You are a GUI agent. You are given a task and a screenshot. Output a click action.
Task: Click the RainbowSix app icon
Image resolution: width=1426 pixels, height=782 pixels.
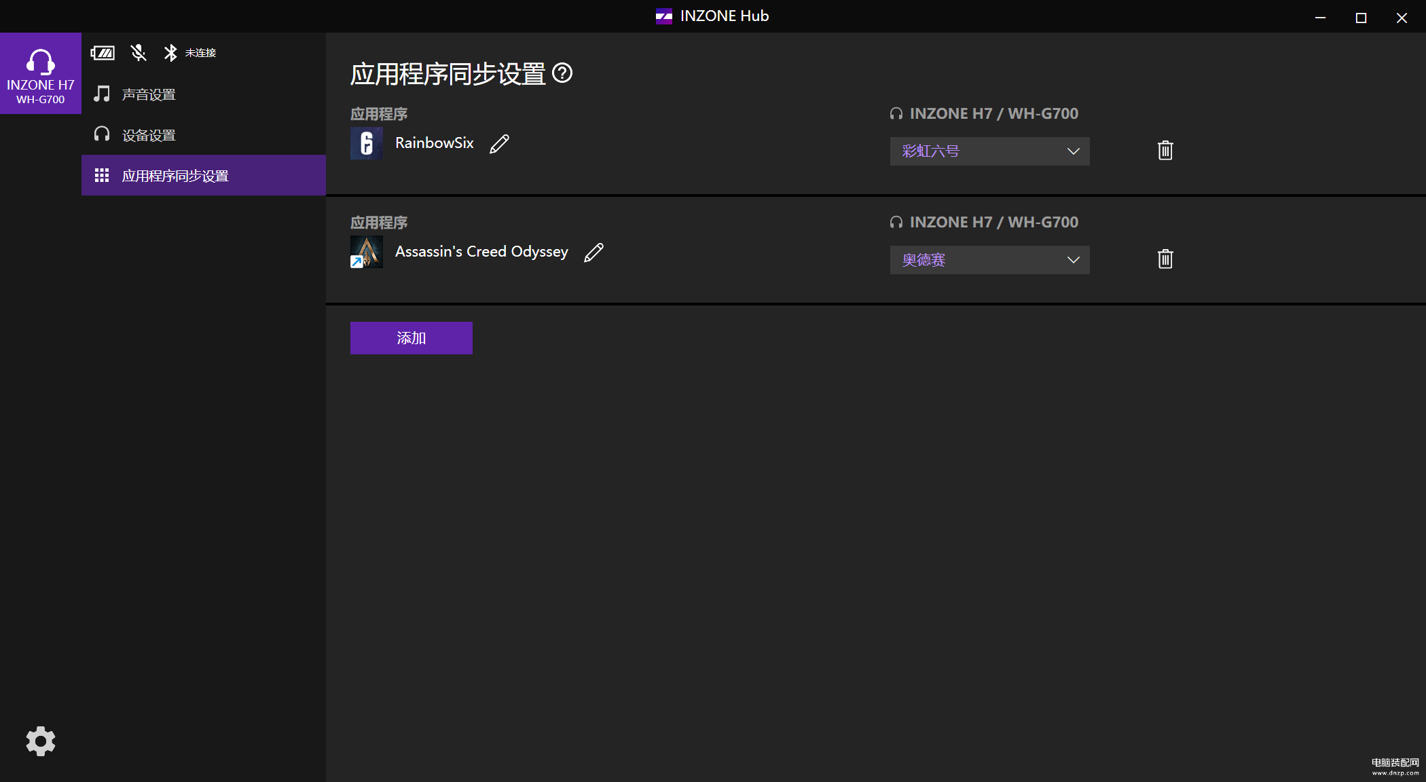coord(367,143)
